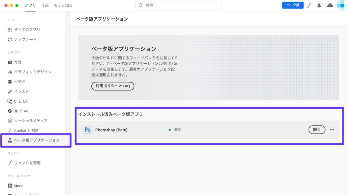The image size is (348, 195).
Task: Click the camera icon beside 写真
Action: pyautogui.click(x=10, y=62)
